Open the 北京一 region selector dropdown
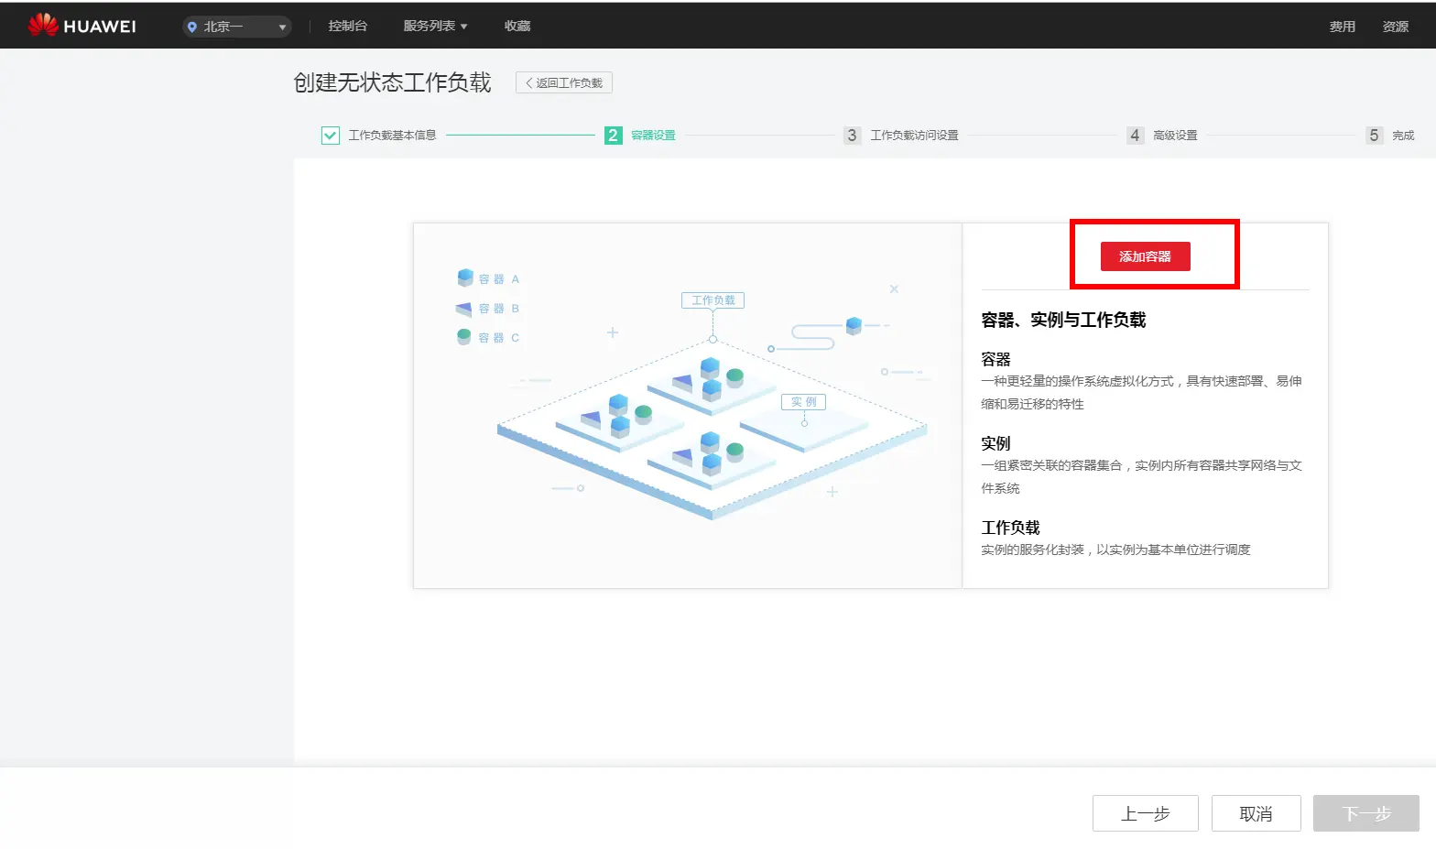This screenshot has width=1436, height=849. tap(236, 27)
